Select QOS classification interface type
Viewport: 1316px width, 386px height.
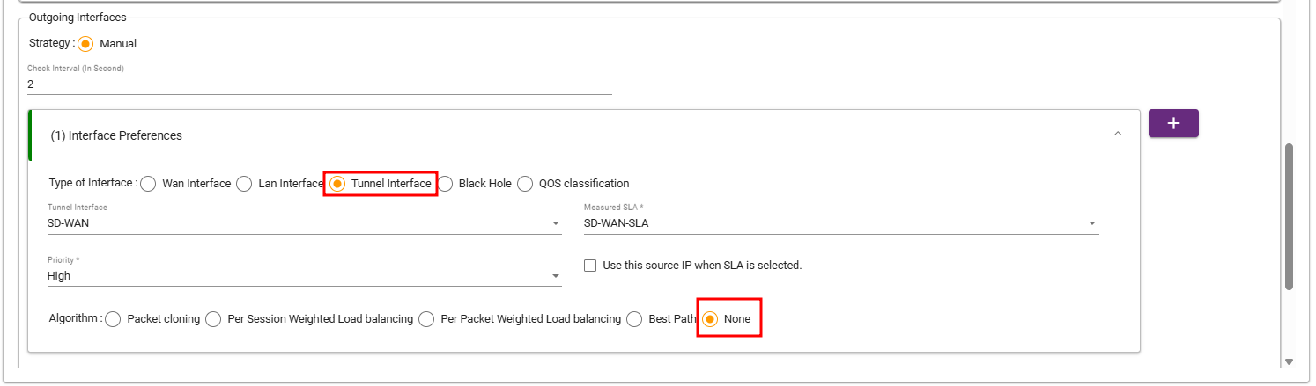point(525,184)
